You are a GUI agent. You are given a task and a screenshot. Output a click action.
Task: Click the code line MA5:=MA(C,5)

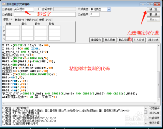point(13,77)
